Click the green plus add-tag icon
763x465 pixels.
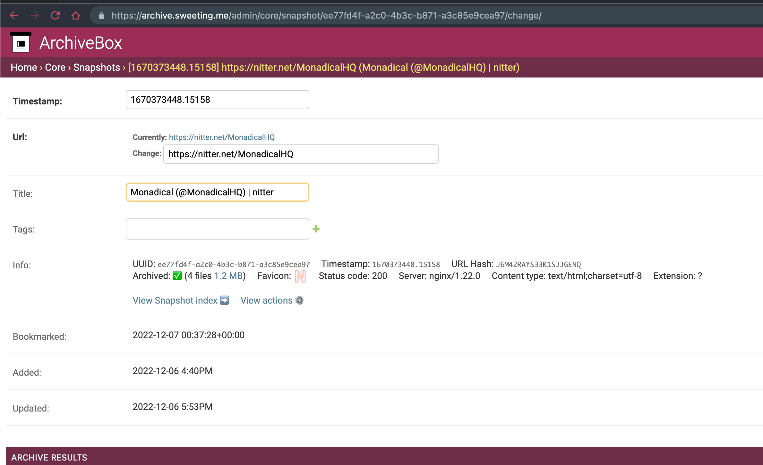(316, 229)
